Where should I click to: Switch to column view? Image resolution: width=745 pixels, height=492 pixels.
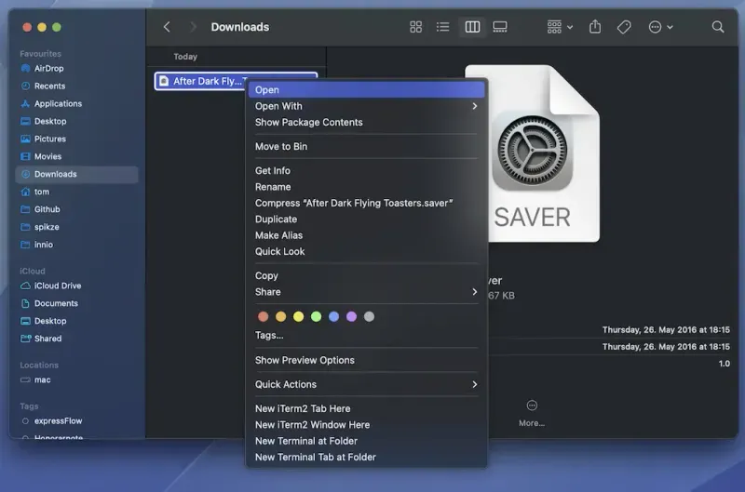472,27
